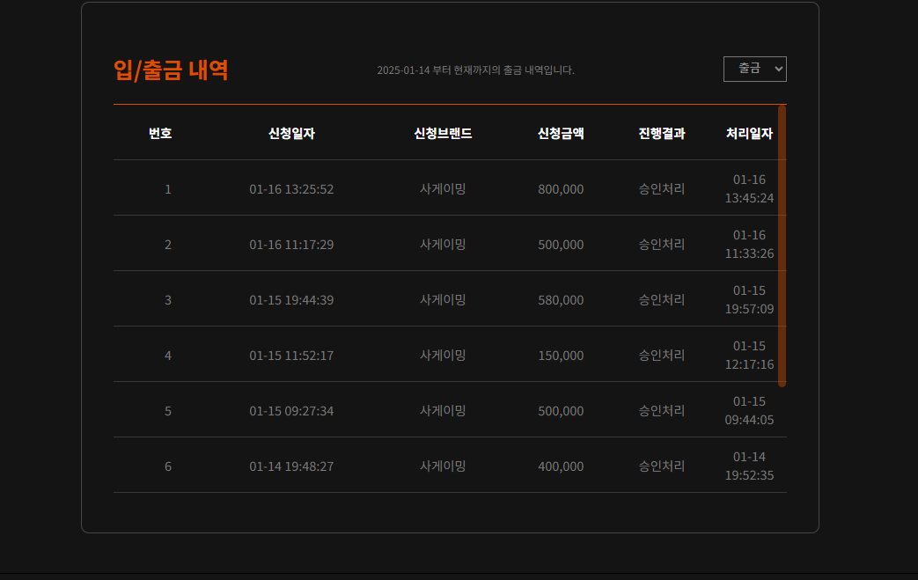The image size is (918, 580).
Task: Click 승인처리 status in row 6
Action: point(662,466)
